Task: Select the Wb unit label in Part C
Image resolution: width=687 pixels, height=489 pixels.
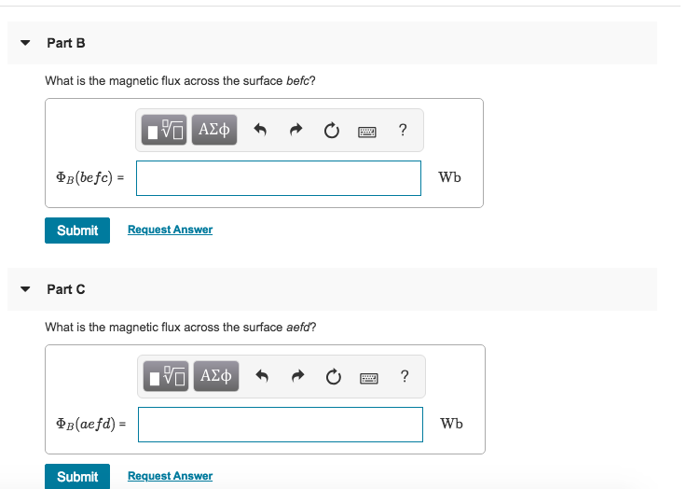Action: coord(451,424)
